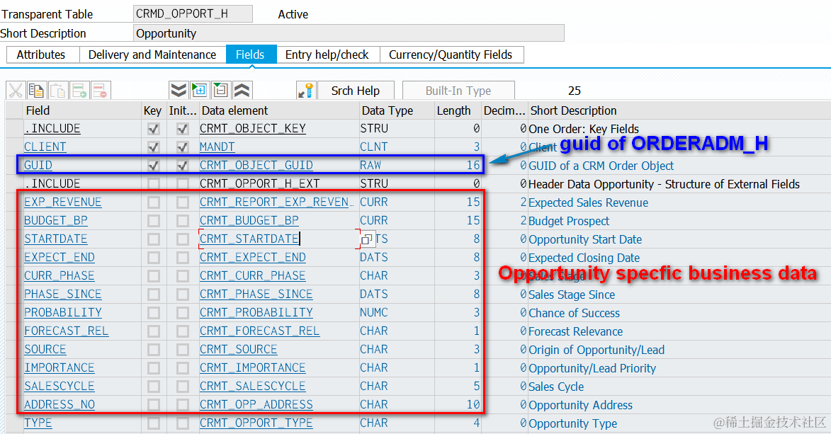Open the EXP_REVENUE field link
The image size is (831, 434).
pos(62,202)
